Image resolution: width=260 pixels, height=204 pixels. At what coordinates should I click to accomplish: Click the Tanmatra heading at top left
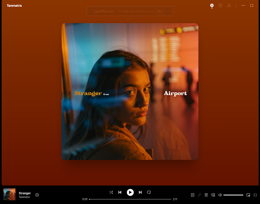click(14, 6)
